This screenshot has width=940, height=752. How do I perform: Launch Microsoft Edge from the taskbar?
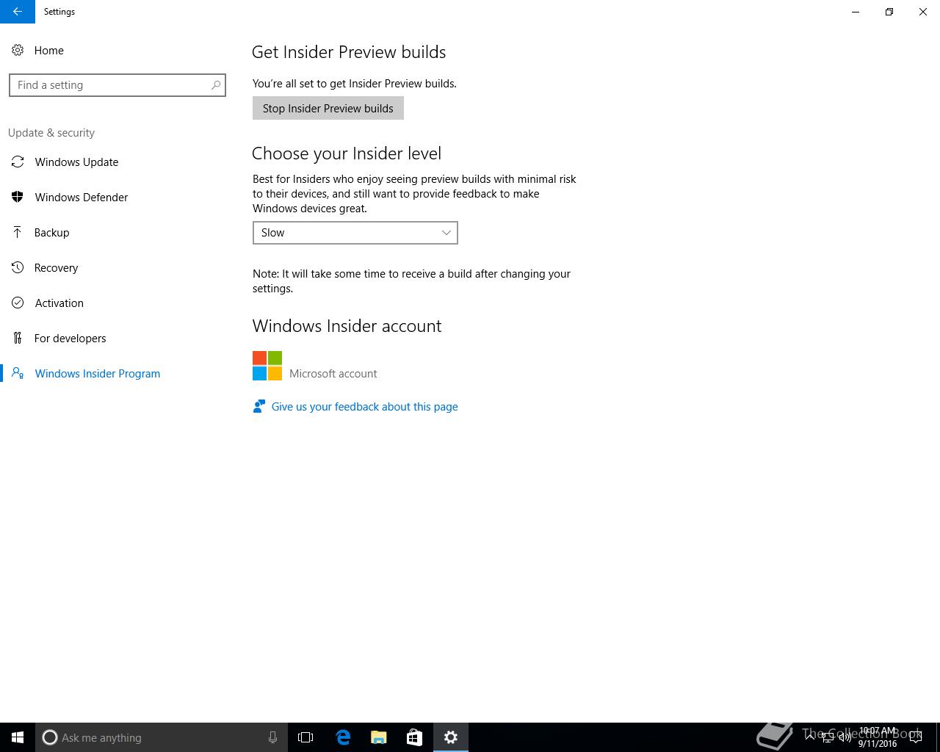point(343,737)
